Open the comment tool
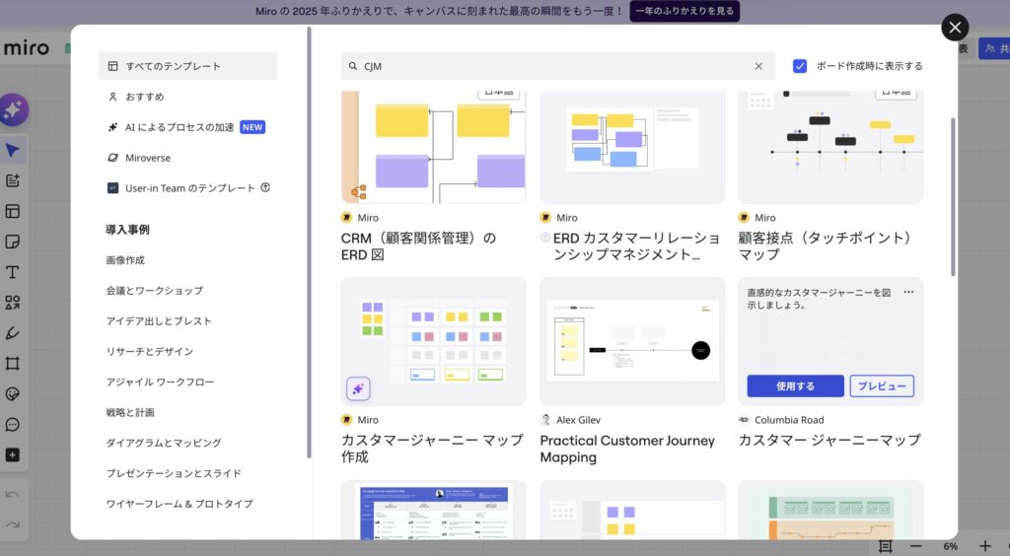The width and height of the screenshot is (1010, 556). 13,425
